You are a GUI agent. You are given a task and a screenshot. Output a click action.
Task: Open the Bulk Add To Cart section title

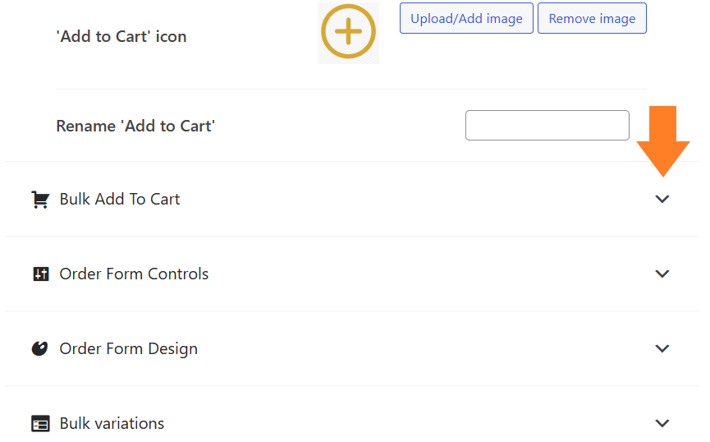(120, 199)
